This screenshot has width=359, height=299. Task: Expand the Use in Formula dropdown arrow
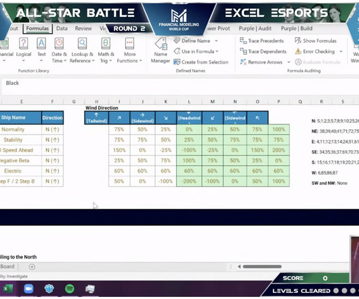coord(217,51)
